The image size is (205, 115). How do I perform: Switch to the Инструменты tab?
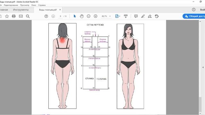coord(21,10)
